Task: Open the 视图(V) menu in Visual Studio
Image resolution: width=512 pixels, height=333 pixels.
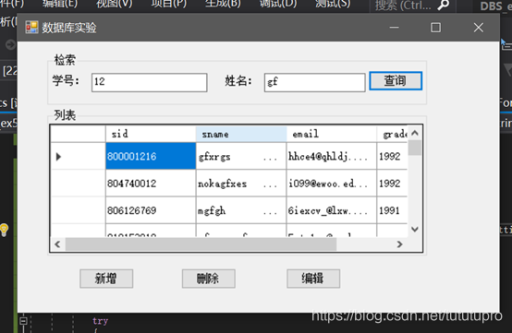Action: point(115,4)
